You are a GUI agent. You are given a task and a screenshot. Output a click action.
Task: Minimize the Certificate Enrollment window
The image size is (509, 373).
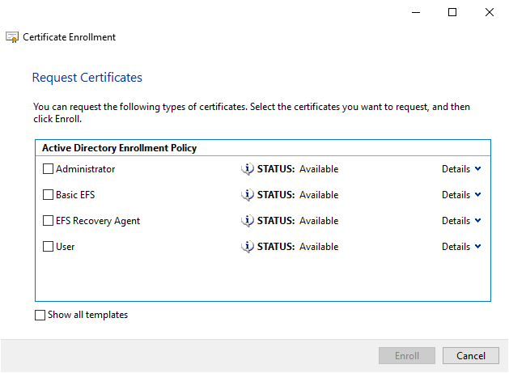(x=415, y=12)
